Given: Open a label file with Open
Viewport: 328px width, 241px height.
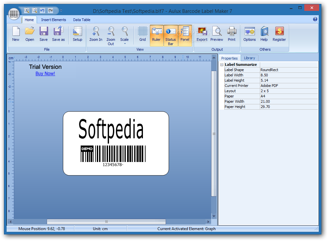Looking at the screenshot, I should [30, 34].
